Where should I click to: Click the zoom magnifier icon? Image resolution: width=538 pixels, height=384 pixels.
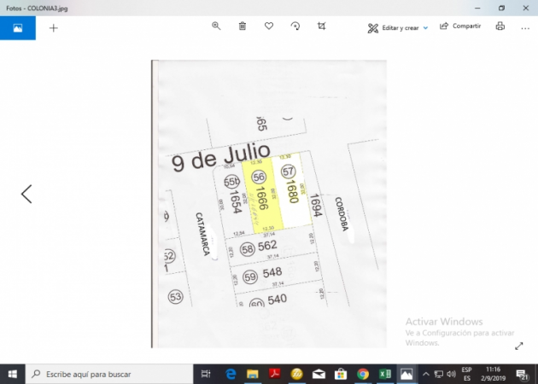tap(216, 26)
